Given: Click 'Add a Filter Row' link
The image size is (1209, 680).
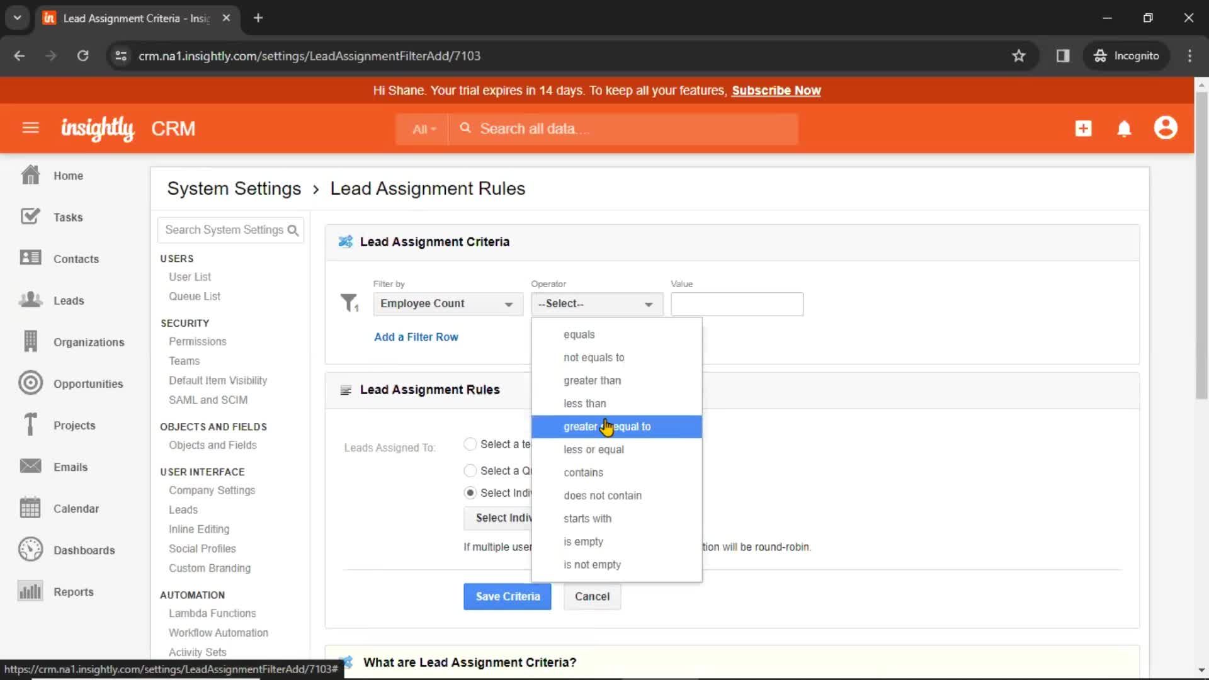Looking at the screenshot, I should coord(416,337).
